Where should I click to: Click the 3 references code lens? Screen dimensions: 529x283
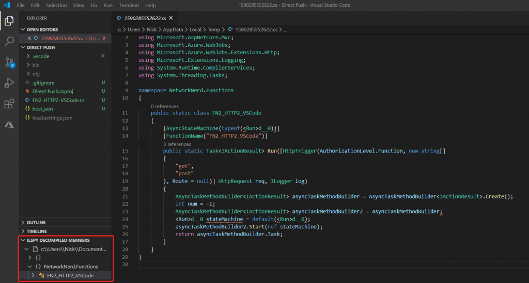[x=177, y=144]
